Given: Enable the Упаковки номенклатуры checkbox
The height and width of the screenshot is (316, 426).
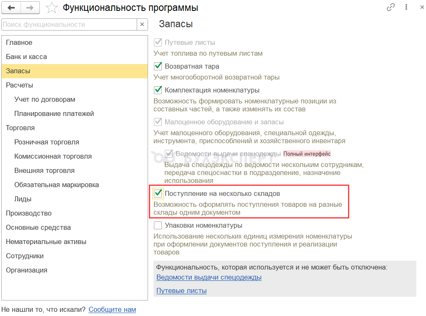Looking at the screenshot, I should click(x=158, y=226).
